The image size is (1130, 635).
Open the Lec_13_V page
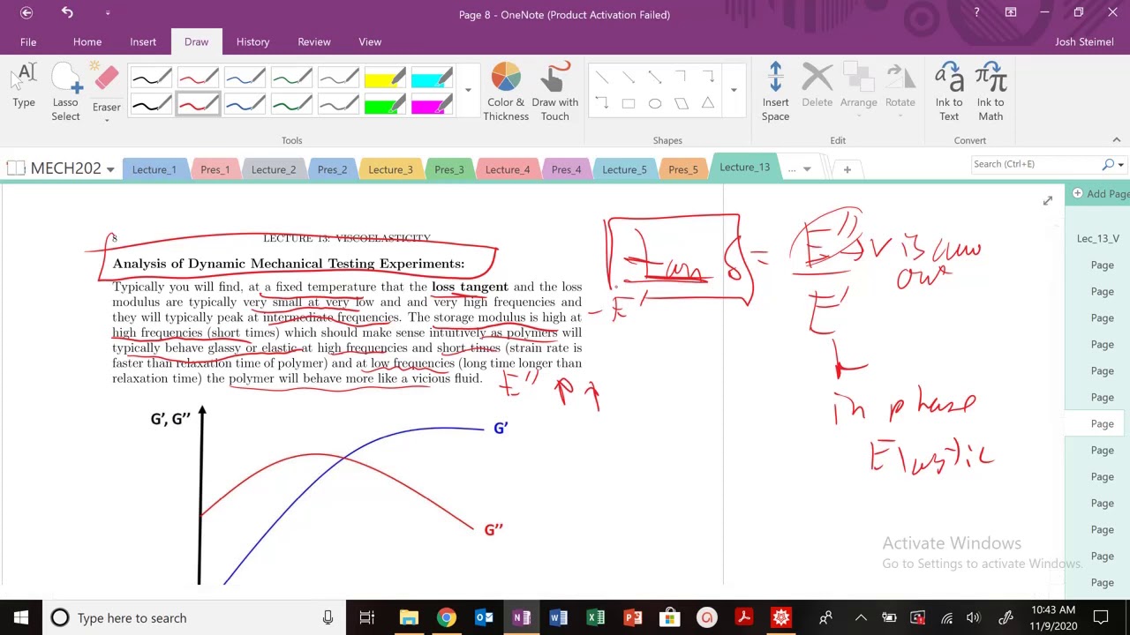pyautogui.click(x=1097, y=238)
